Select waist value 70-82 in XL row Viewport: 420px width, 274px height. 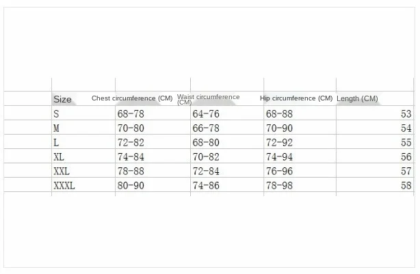[x=205, y=157]
